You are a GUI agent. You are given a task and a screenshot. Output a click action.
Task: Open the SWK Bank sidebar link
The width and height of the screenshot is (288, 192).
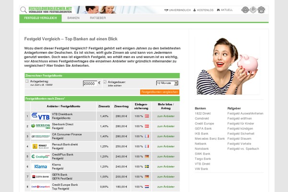click(x=203, y=154)
